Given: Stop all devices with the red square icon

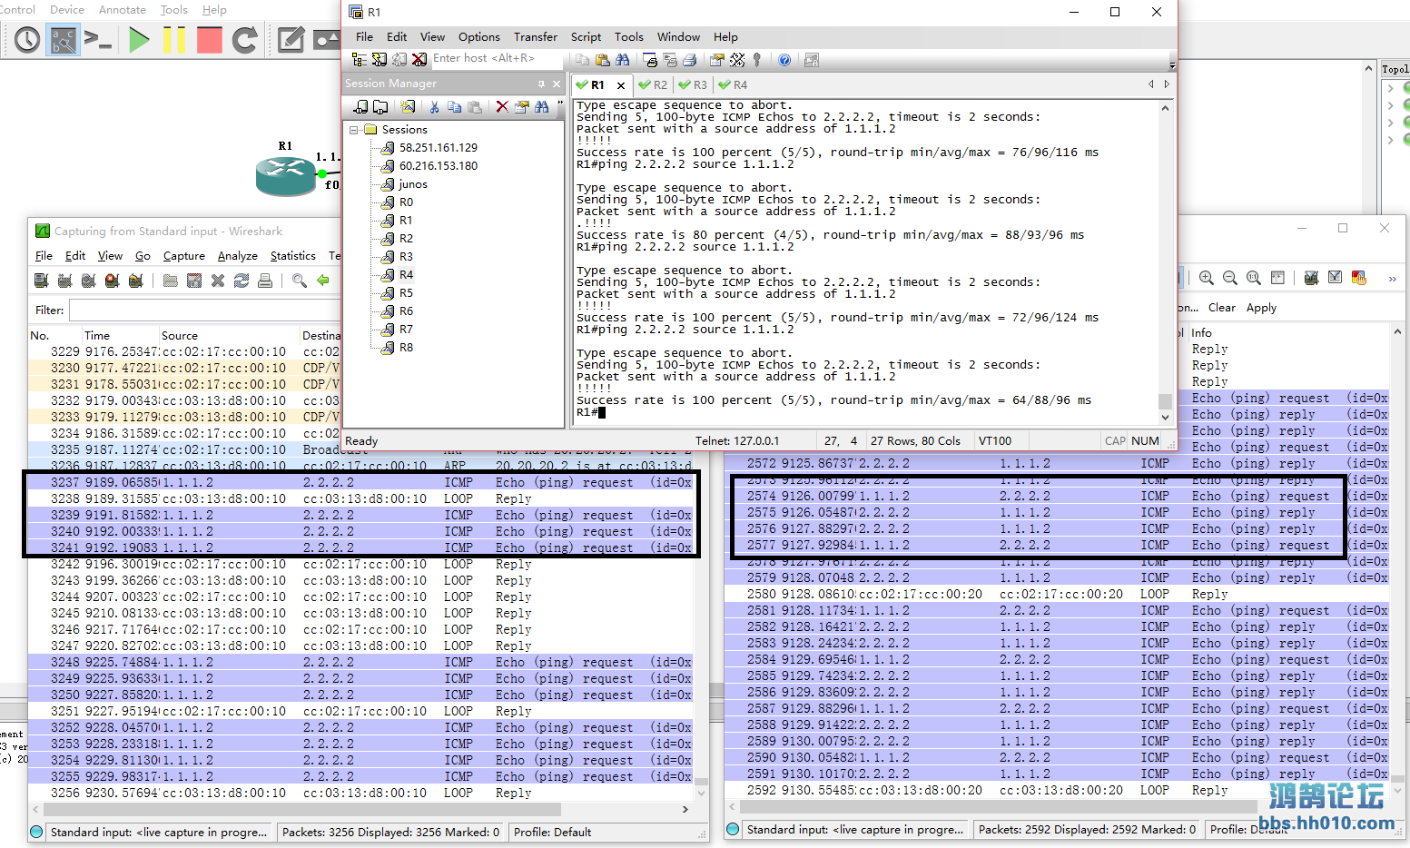Looking at the screenshot, I should pyautogui.click(x=210, y=40).
